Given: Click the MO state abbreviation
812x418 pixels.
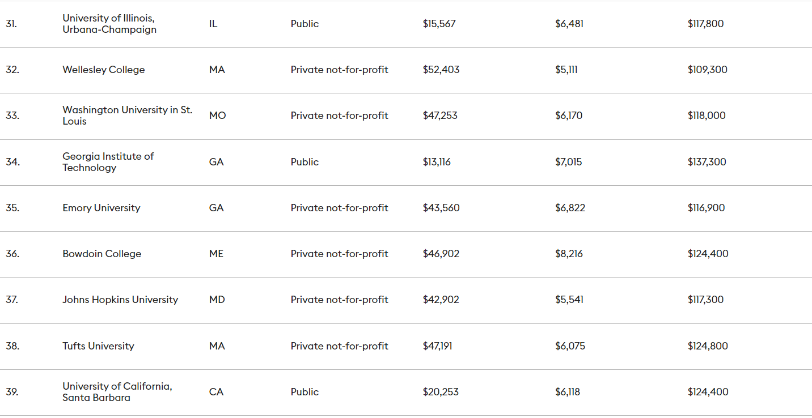Looking at the screenshot, I should coord(217,116).
